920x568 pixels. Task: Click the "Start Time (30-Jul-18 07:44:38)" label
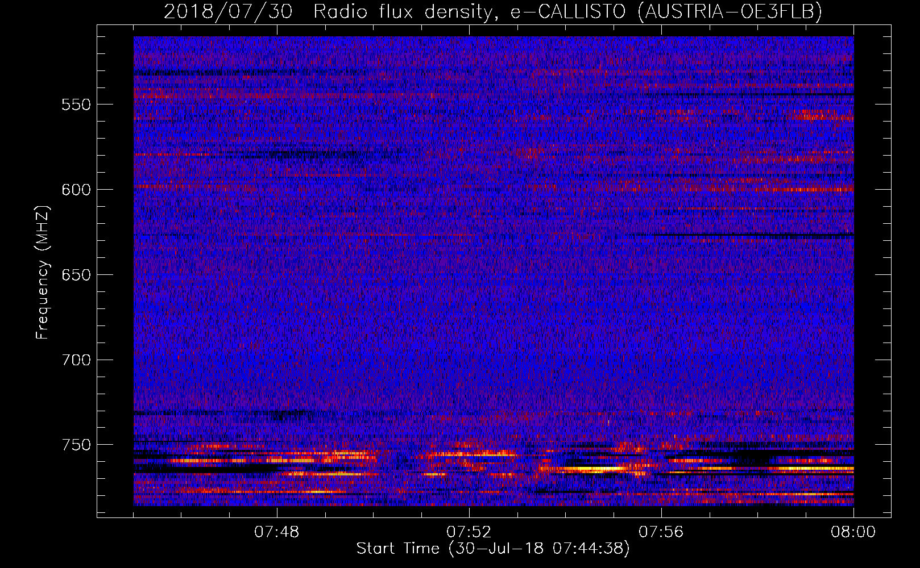[493, 549]
